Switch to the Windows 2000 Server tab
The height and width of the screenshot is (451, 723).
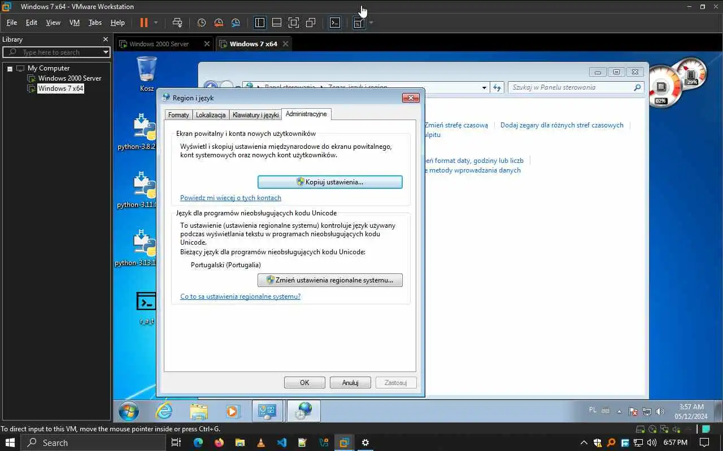coord(159,44)
